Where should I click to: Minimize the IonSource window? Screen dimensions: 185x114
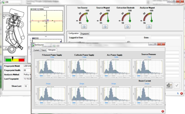pyautogui.click(x=151, y=44)
